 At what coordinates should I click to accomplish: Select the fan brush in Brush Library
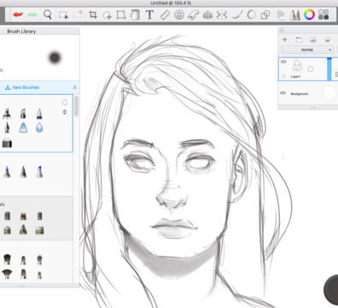7,274
